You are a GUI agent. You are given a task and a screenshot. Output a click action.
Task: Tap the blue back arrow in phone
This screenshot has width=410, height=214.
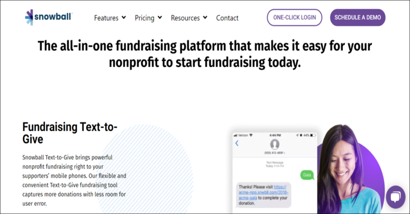237,143
